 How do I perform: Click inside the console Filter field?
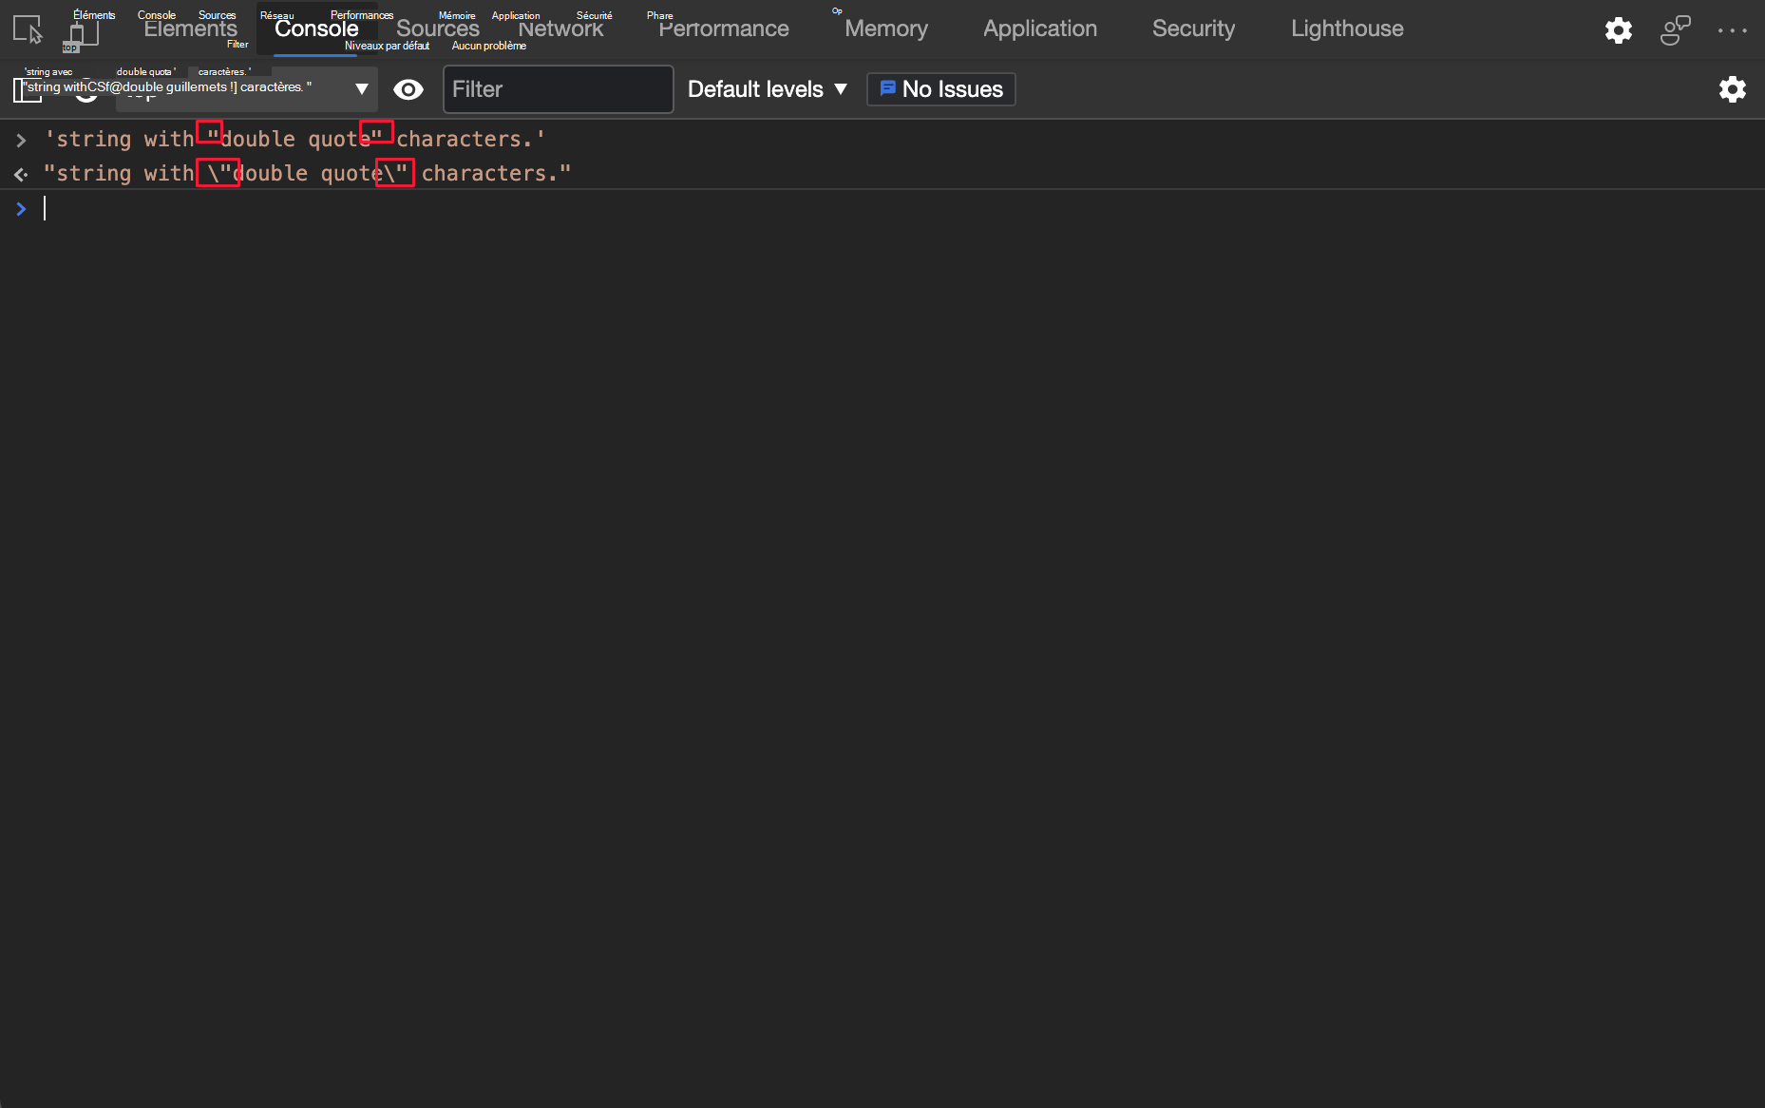click(x=558, y=89)
